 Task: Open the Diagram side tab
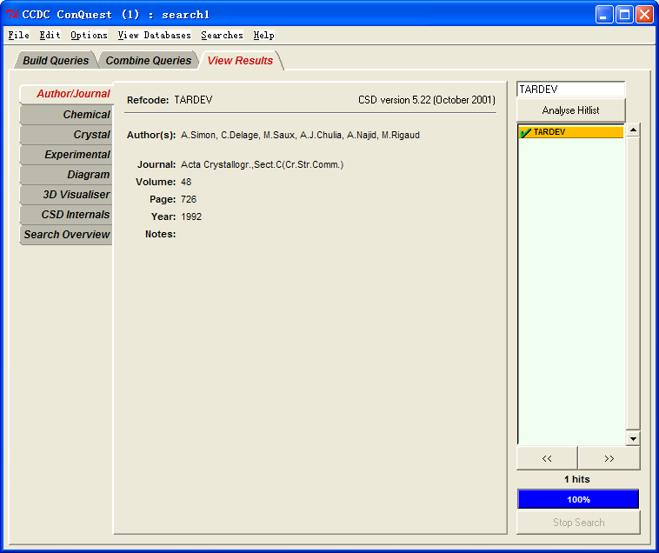point(67,175)
